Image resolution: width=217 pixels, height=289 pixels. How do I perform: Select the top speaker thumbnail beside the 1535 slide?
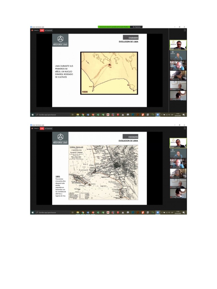(x=178, y=45)
